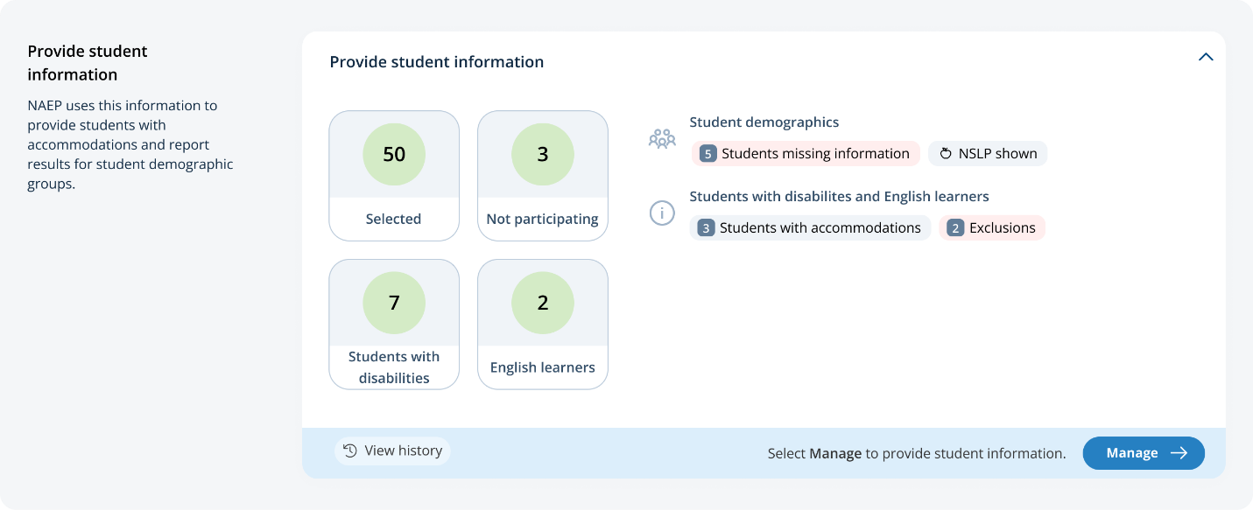
Task: Click the NSLP shown refresh icon
Action: 946,154
